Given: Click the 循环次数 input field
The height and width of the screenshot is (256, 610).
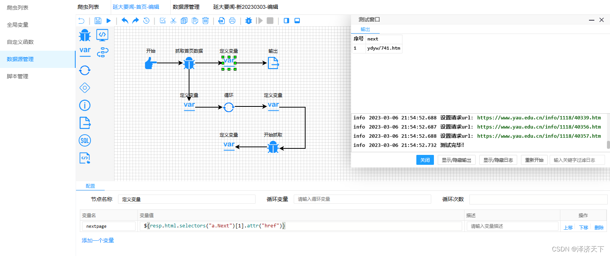Looking at the screenshot, I should (538, 199).
